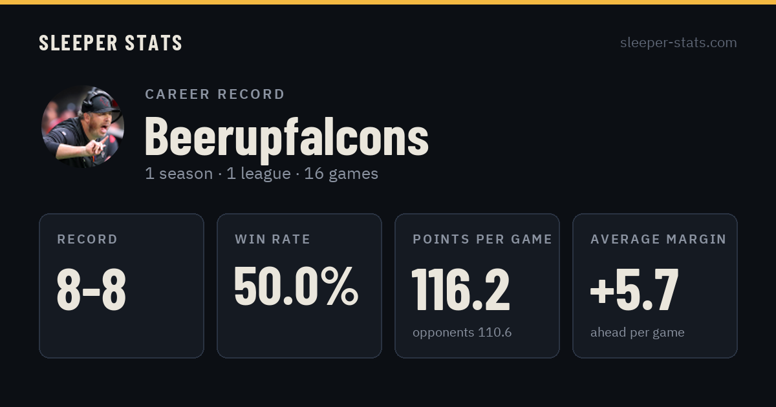Open the sleeper-stats.com link
Image resolution: width=776 pixels, height=407 pixels.
click(x=678, y=43)
